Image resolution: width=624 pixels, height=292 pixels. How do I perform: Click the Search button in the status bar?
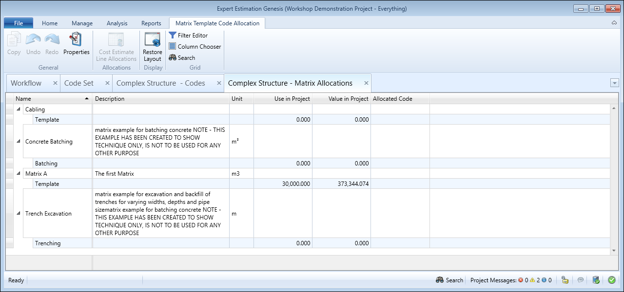449,280
